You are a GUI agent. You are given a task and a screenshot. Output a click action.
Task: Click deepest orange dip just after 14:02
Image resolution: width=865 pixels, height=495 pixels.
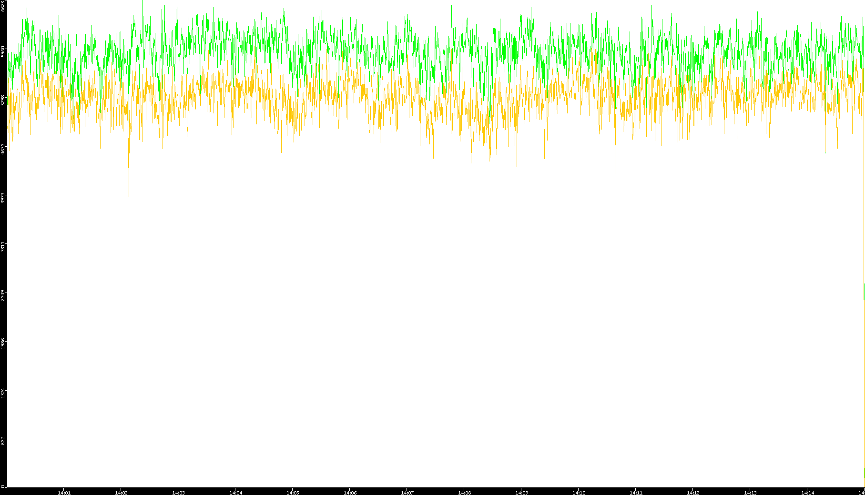tap(129, 195)
